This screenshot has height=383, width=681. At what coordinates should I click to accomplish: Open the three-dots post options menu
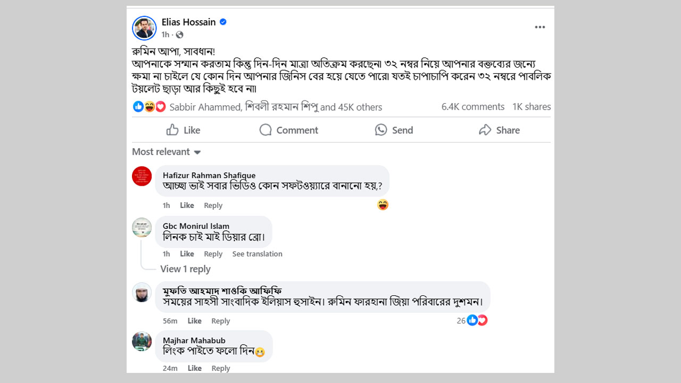(540, 27)
